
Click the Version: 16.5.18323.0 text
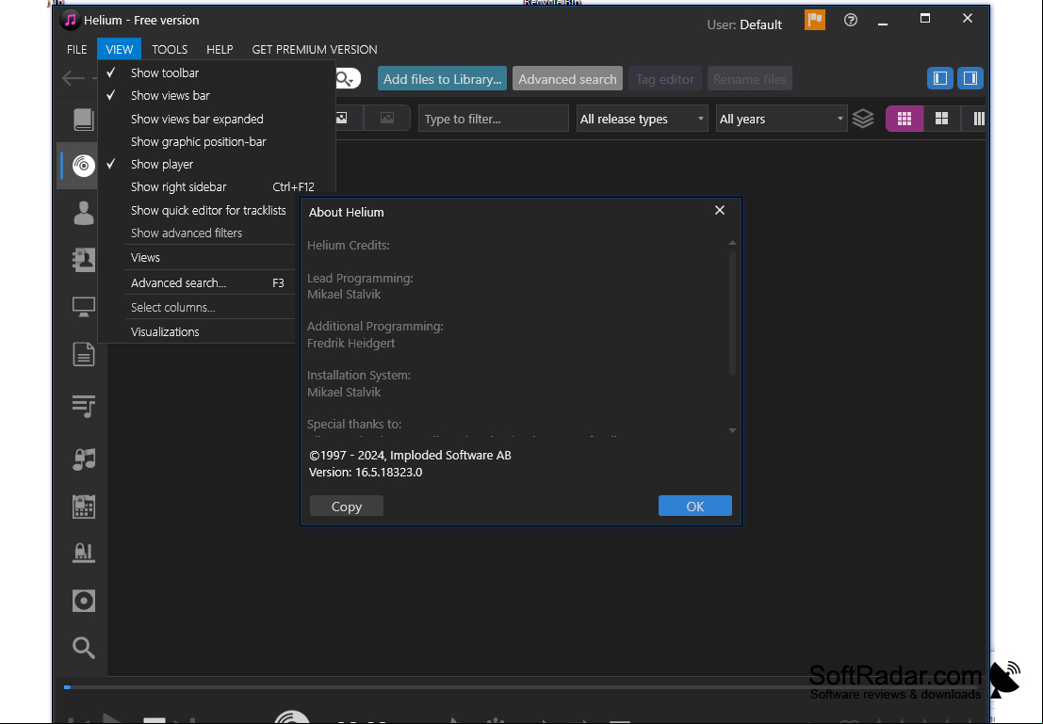(x=366, y=472)
